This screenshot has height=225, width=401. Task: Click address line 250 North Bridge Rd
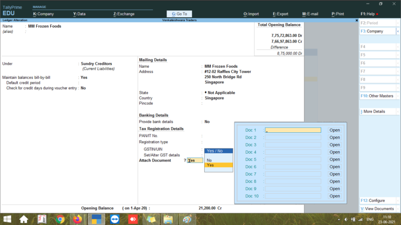pos(223,77)
